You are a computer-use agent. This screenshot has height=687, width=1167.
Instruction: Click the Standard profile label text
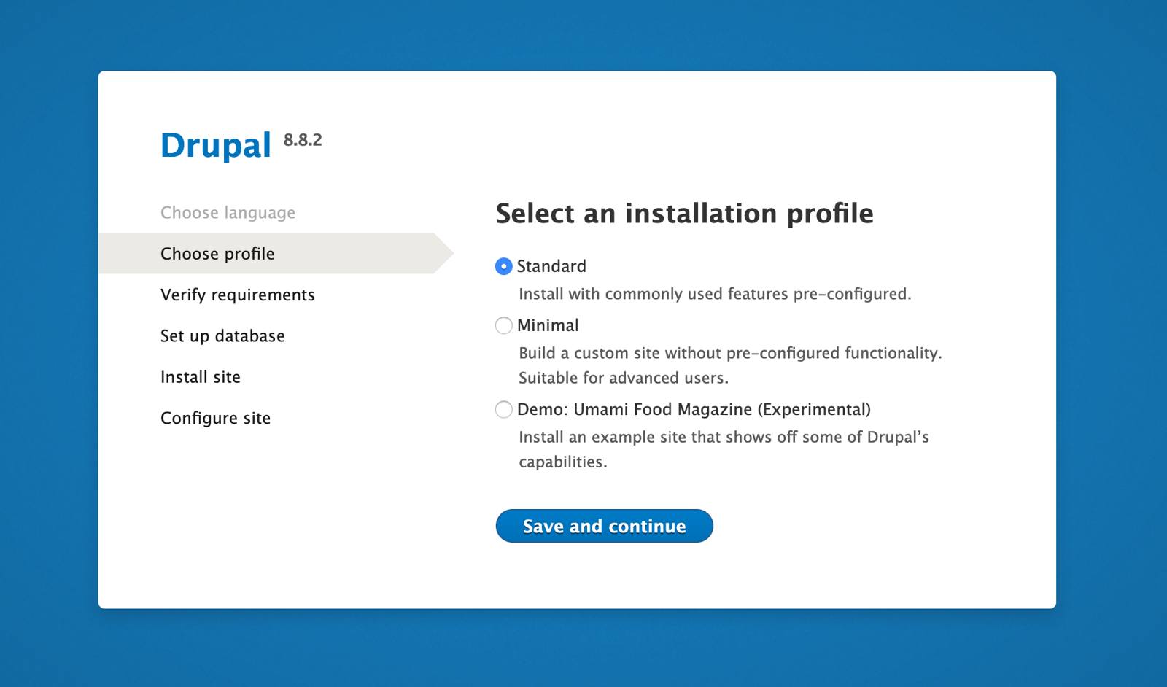point(551,265)
